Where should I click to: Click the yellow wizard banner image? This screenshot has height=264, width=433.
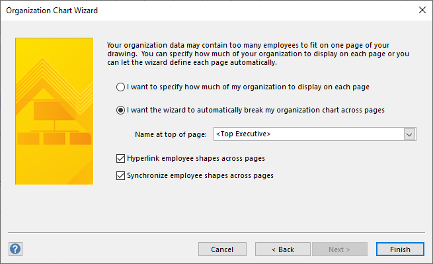[x=54, y=111]
